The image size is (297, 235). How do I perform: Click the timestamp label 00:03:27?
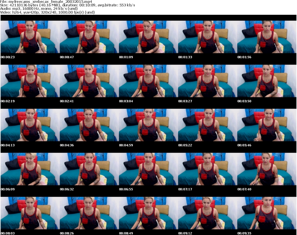tap(185, 101)
